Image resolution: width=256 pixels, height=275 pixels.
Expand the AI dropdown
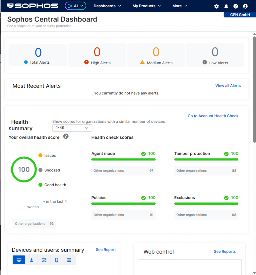(x=76, y=6)
